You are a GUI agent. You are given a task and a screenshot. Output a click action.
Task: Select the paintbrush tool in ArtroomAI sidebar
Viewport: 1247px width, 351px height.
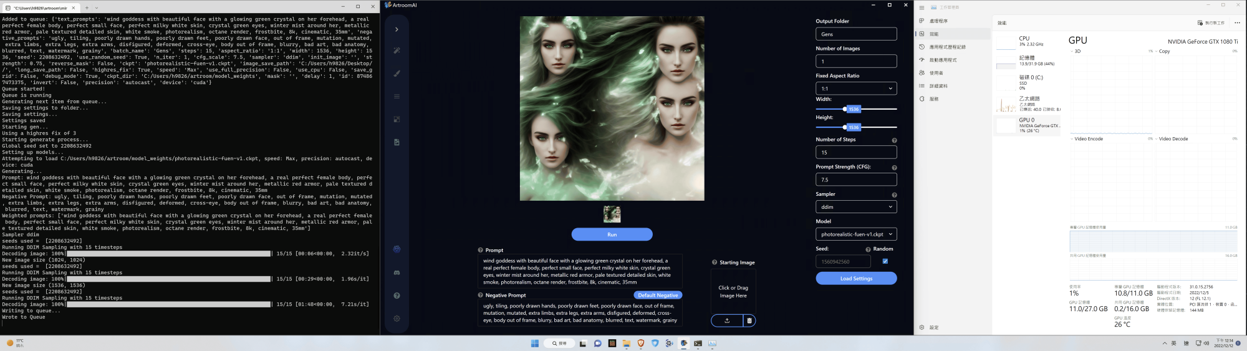397,74
